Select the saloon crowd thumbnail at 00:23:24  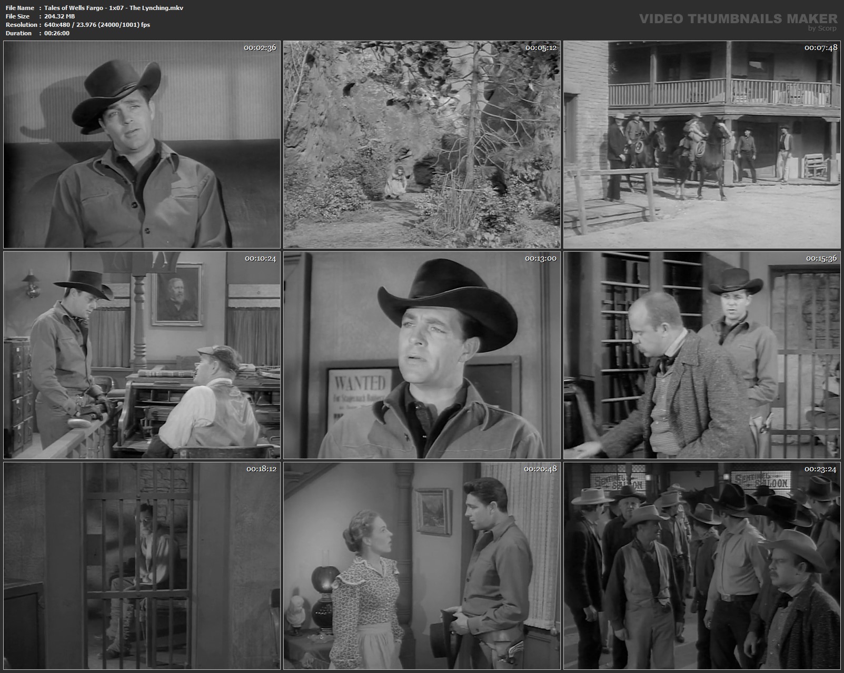point(702,566)
